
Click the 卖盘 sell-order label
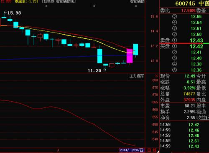click(x=165, y=40)
